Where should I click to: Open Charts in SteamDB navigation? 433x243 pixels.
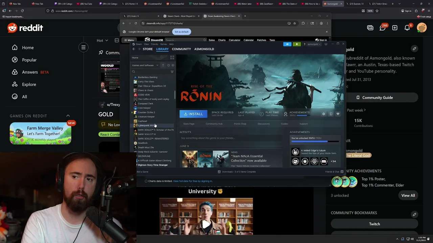(222, 40)
